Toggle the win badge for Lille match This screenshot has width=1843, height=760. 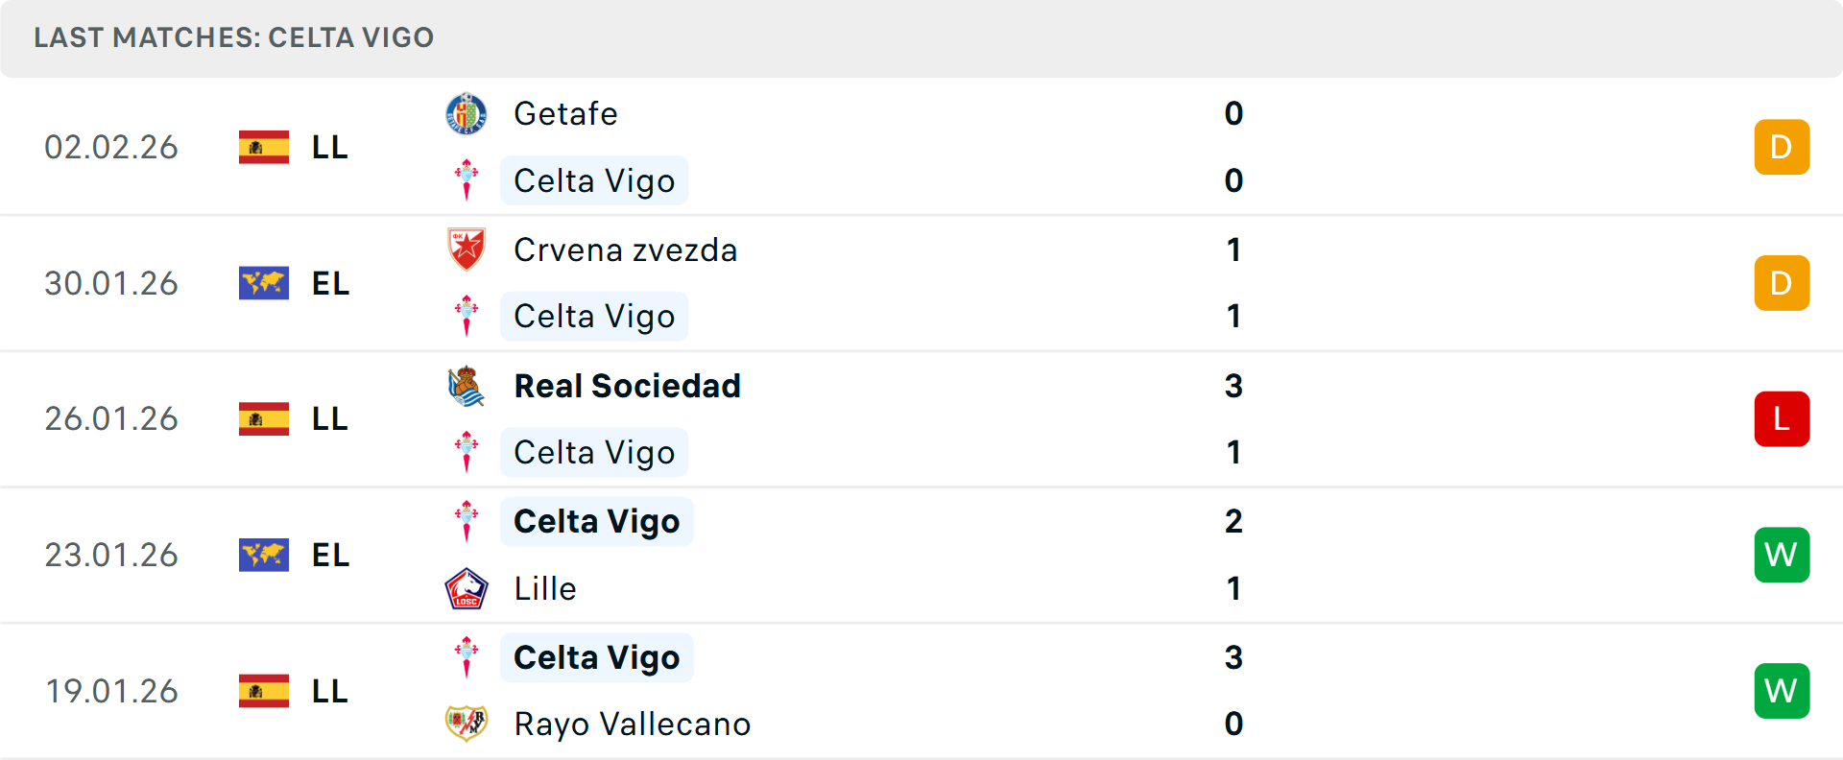coord(1782,555)
